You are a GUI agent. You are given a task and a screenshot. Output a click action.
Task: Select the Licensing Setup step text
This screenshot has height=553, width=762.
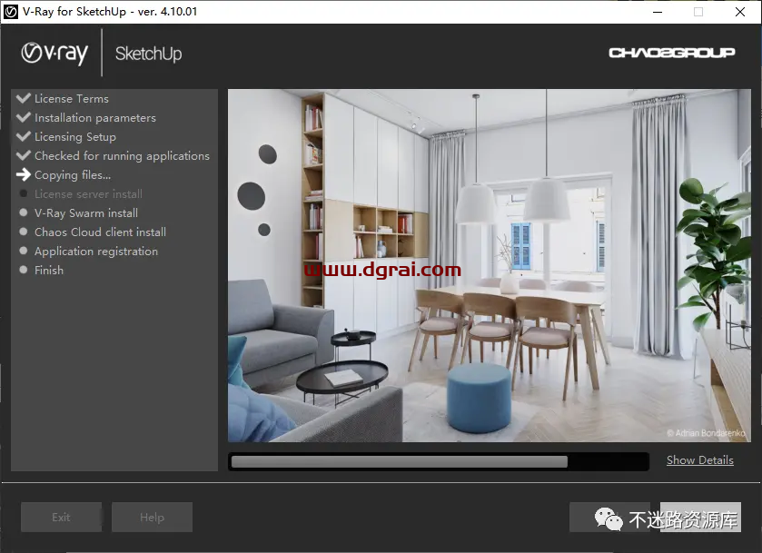(75, 137)
